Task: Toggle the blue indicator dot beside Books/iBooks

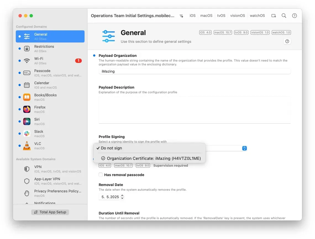Action: click(19, 97)
